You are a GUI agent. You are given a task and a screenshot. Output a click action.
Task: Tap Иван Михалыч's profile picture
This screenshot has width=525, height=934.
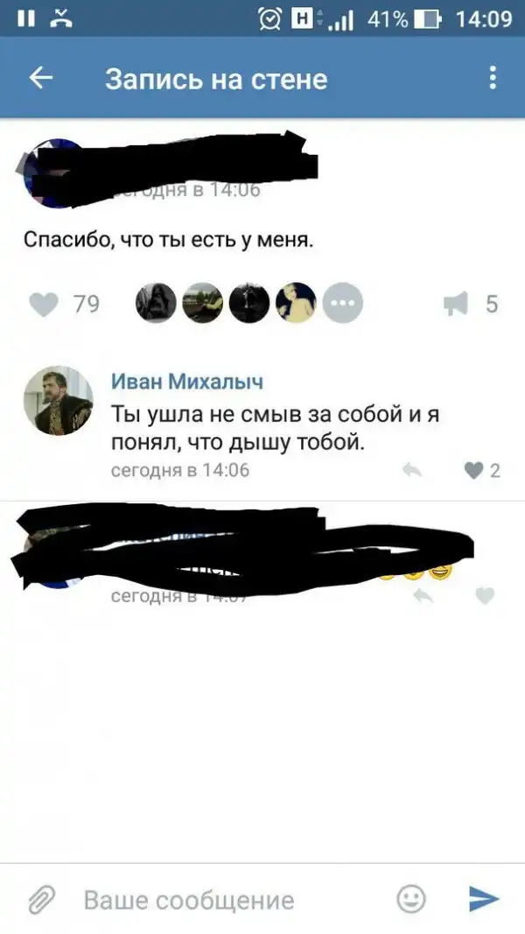(x=59, y=400)
